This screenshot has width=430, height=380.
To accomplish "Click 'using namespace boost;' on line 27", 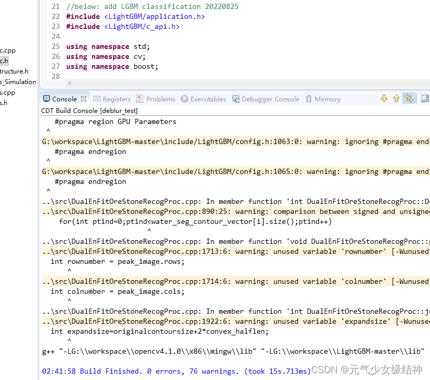I will coord(112,67).
